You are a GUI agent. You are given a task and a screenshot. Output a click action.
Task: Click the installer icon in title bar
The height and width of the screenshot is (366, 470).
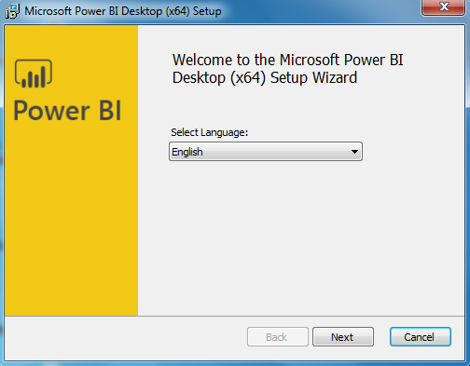coord(12,11)
